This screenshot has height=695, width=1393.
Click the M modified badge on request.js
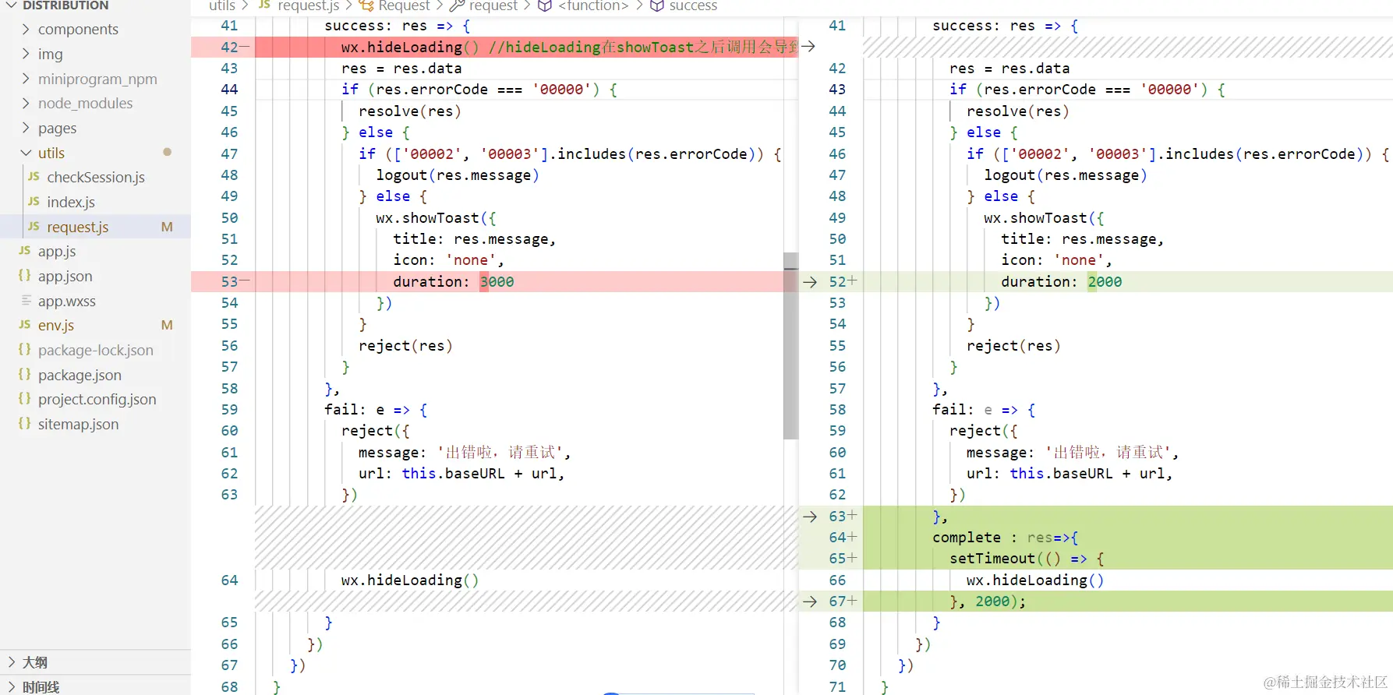click(x=167, y=227)
